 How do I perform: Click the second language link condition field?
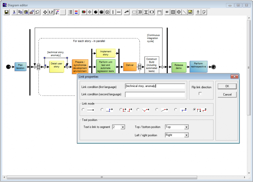click(x=155, y=94)
